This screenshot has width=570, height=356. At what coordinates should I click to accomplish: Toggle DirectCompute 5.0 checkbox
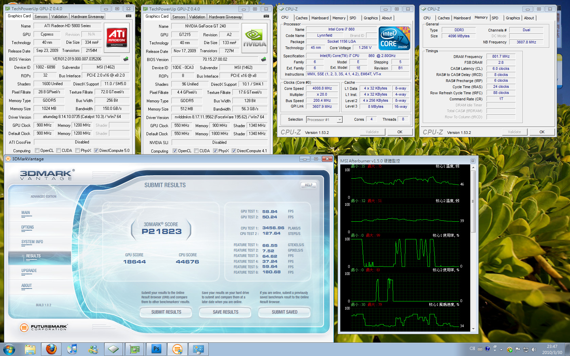96,151
